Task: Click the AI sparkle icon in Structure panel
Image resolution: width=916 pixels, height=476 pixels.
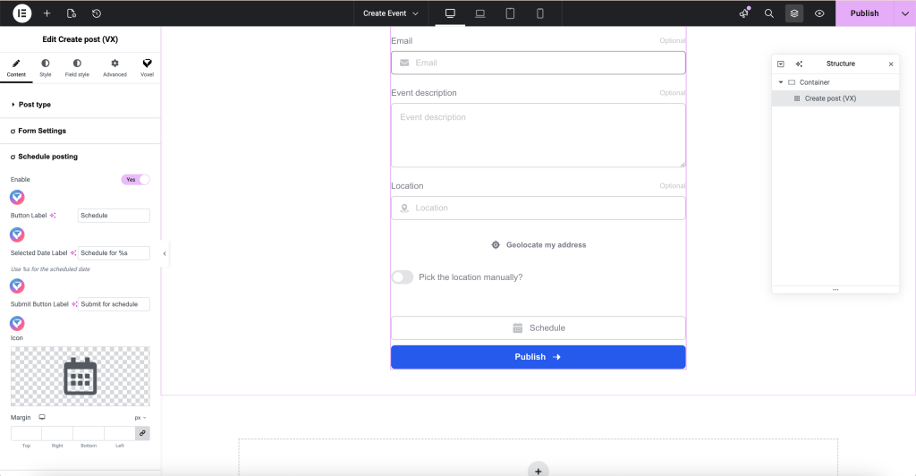Action: tap(799, 64)
